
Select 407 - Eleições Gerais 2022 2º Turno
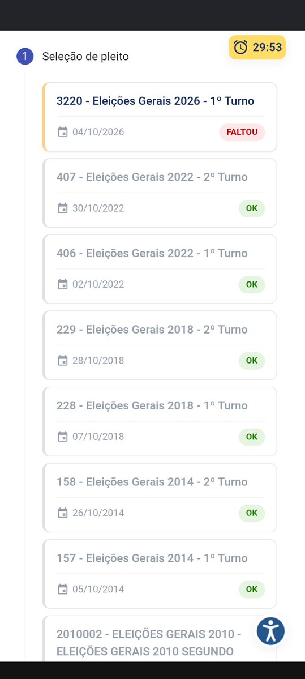click(x=160, y=193)
